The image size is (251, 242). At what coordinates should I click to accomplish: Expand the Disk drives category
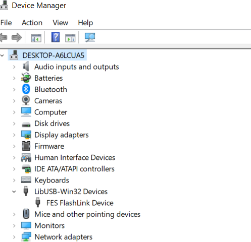coord(14,124)
